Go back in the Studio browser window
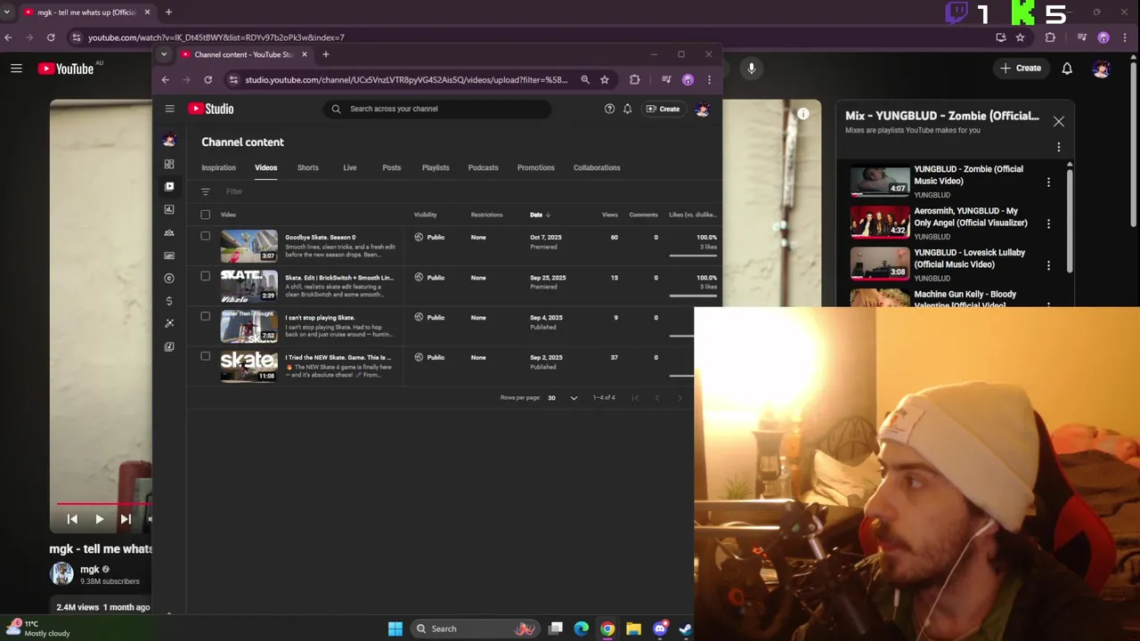Image resolution: width=1140 pixels, height=641 pixels. click(165, 79)
